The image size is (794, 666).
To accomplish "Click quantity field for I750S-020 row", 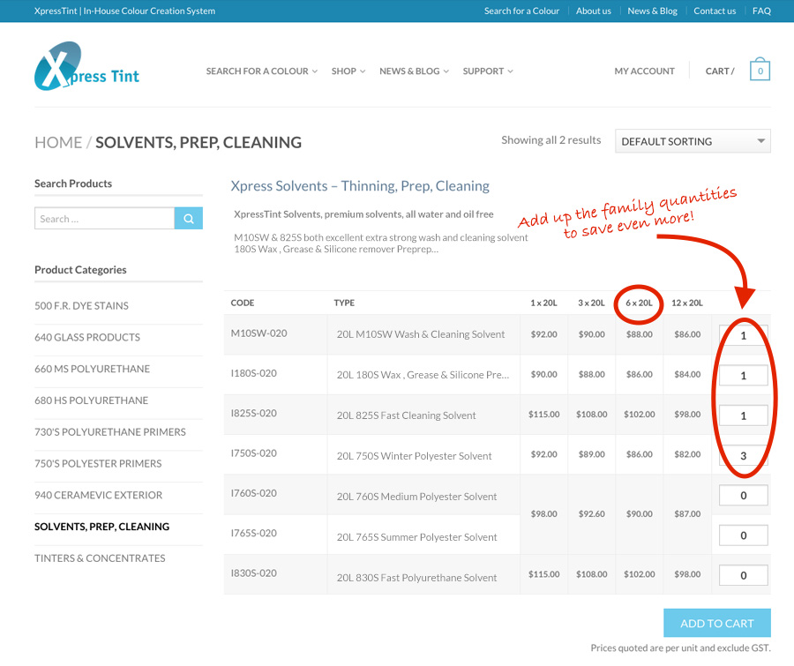I will click(x=743, y=455).
